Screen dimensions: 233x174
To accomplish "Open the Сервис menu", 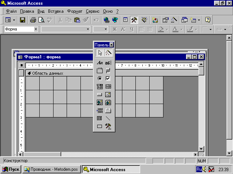I will [x=92, y=11].
